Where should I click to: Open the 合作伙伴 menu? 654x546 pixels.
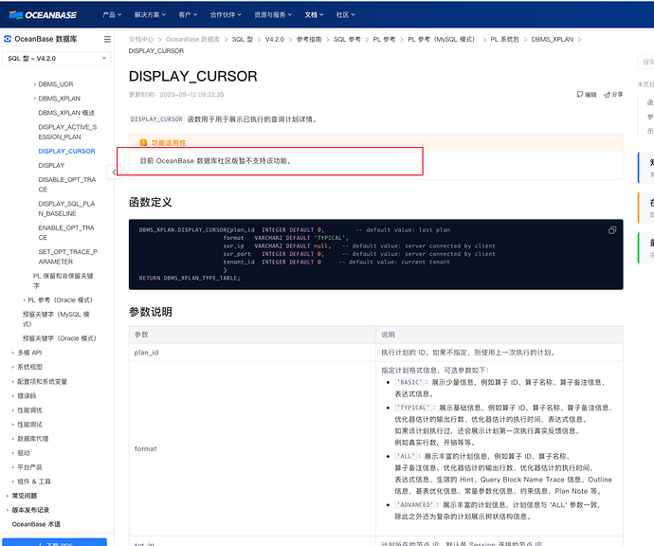[226, 14]
